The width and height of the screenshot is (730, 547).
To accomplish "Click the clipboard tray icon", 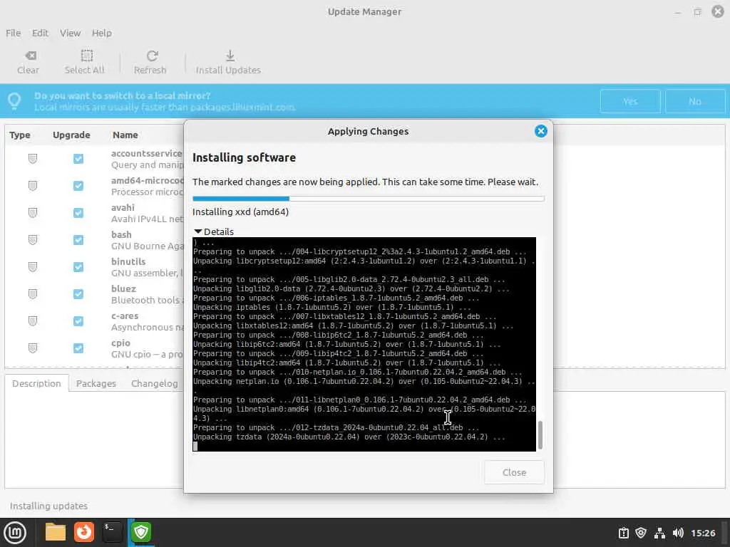I will click(x=623, y=533).
